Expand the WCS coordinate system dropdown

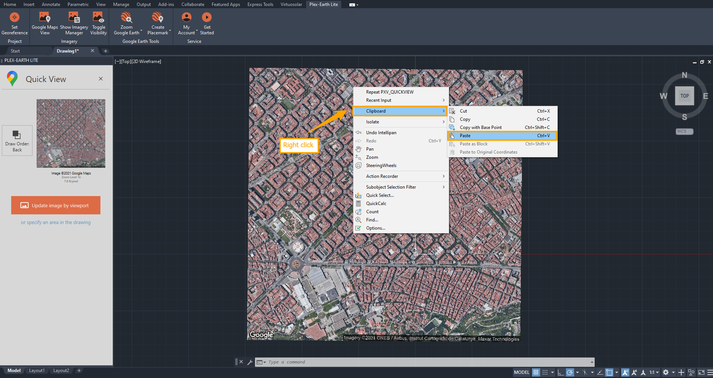(x=685, y=131)
